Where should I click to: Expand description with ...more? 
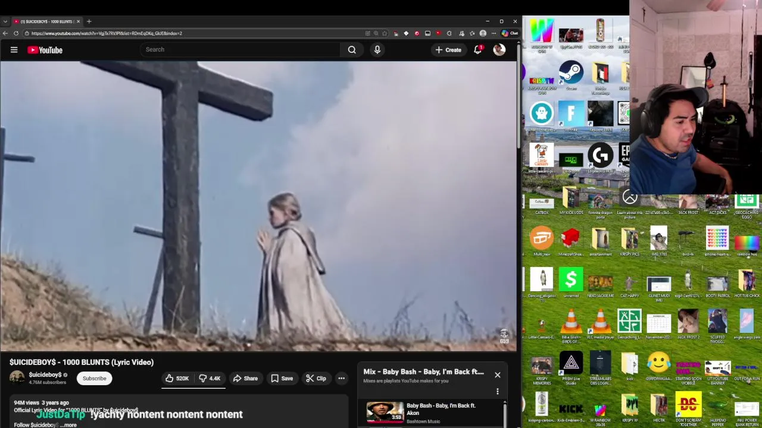point(69,425)
